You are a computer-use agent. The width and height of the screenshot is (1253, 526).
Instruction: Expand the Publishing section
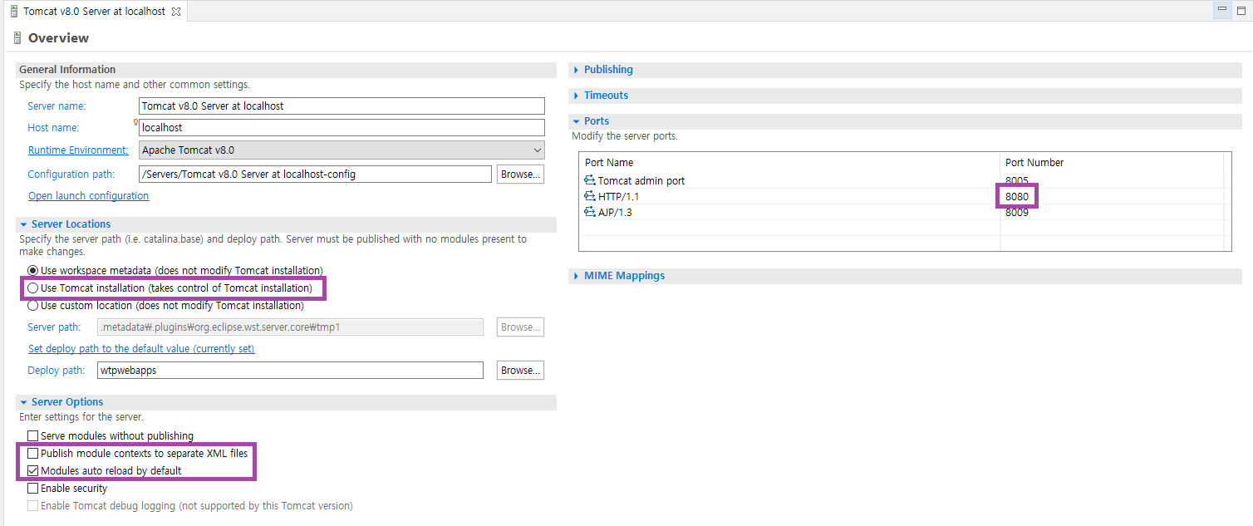coord(577,70)
